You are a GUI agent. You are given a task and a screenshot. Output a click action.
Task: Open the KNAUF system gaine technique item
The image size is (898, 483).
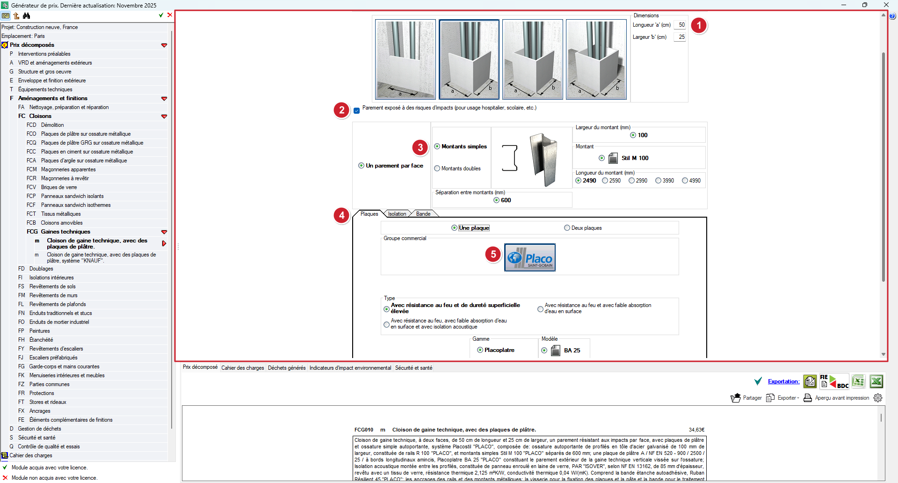tap(101, 258)
